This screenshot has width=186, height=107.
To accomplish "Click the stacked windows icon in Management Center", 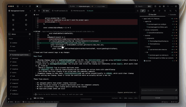I will click(x=26, y=15).
